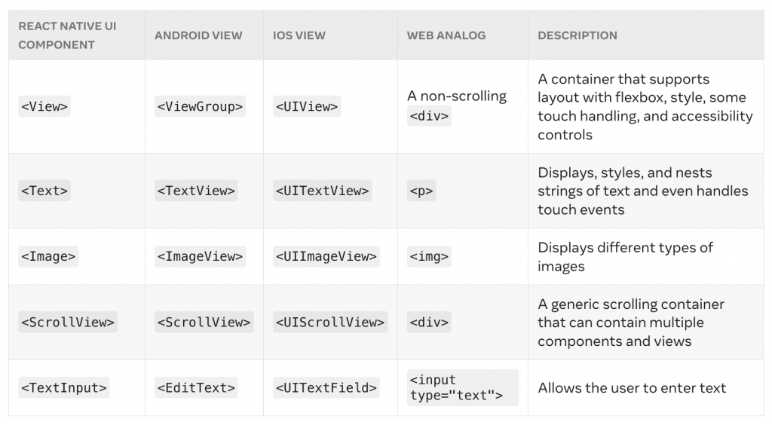The width and height of the screenshot is (772, 425).
Task: Select the Description column header
Action: coord(577,35)
